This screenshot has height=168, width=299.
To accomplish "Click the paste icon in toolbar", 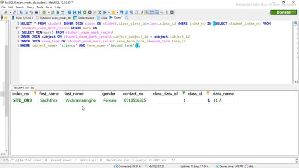I will (x=26, y=12).
